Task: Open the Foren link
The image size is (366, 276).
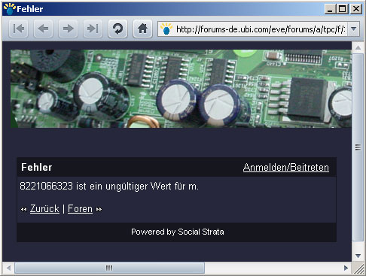Action: click(80, 208)
